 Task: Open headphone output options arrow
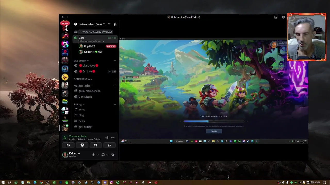[107, 155]
